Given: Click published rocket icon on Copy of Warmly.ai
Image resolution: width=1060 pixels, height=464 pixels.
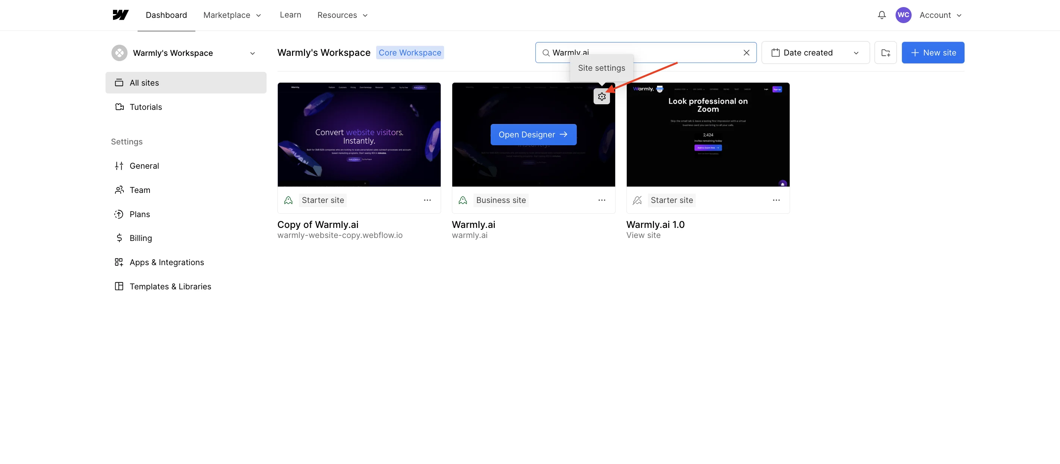Looking at the screenshot, I should point(289,200).
